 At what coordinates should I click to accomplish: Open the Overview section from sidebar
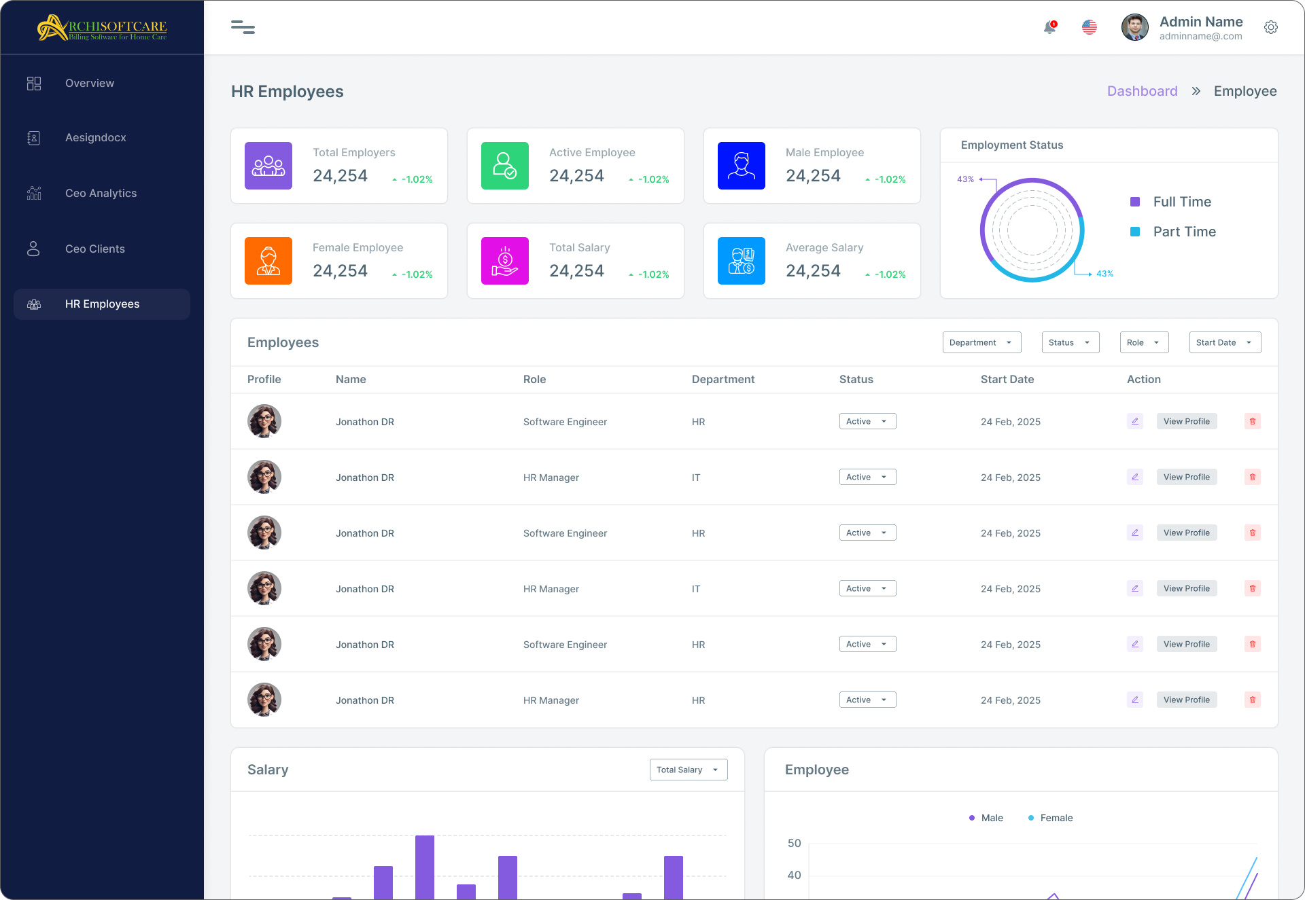click(89, 83)
